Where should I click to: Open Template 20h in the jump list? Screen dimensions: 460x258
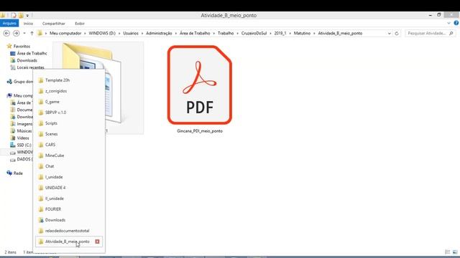click(69, 80)
